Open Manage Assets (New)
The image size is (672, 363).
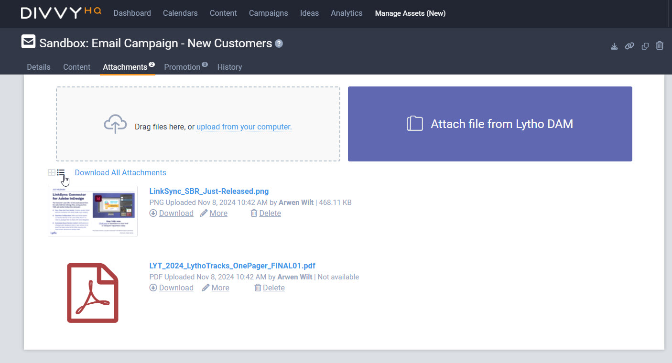pyautogui.click(x=410, y=13)
